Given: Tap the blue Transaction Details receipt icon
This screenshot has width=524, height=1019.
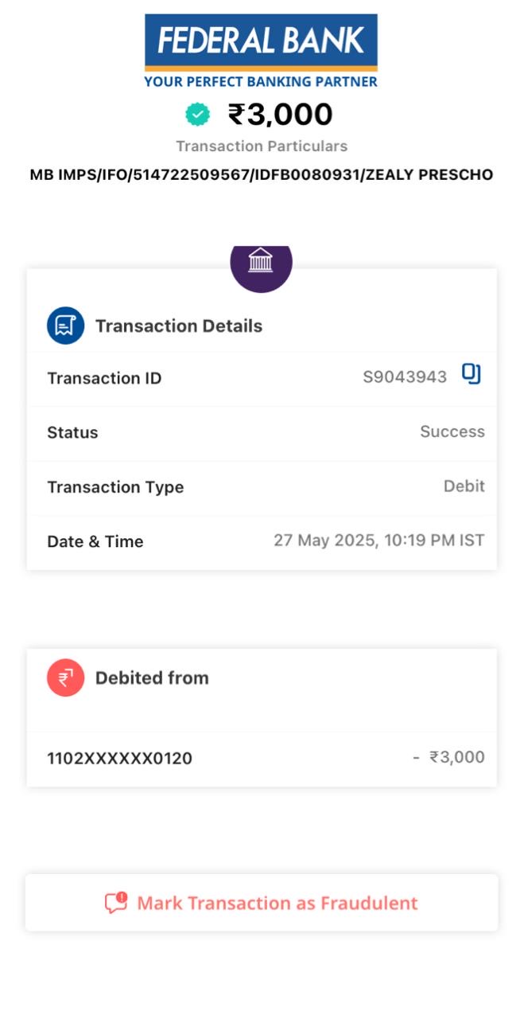Looking at the screenshot, I should pos(65,326).
